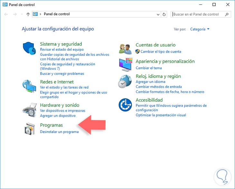Click Permitir que Windows sugiera parámetros
235x189 pixels.
171,108
